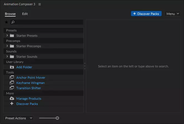This screenshot has width=184, height=124.
Task: Click the Animation Composer 3 panel title
Action: [x=19, y=4]
